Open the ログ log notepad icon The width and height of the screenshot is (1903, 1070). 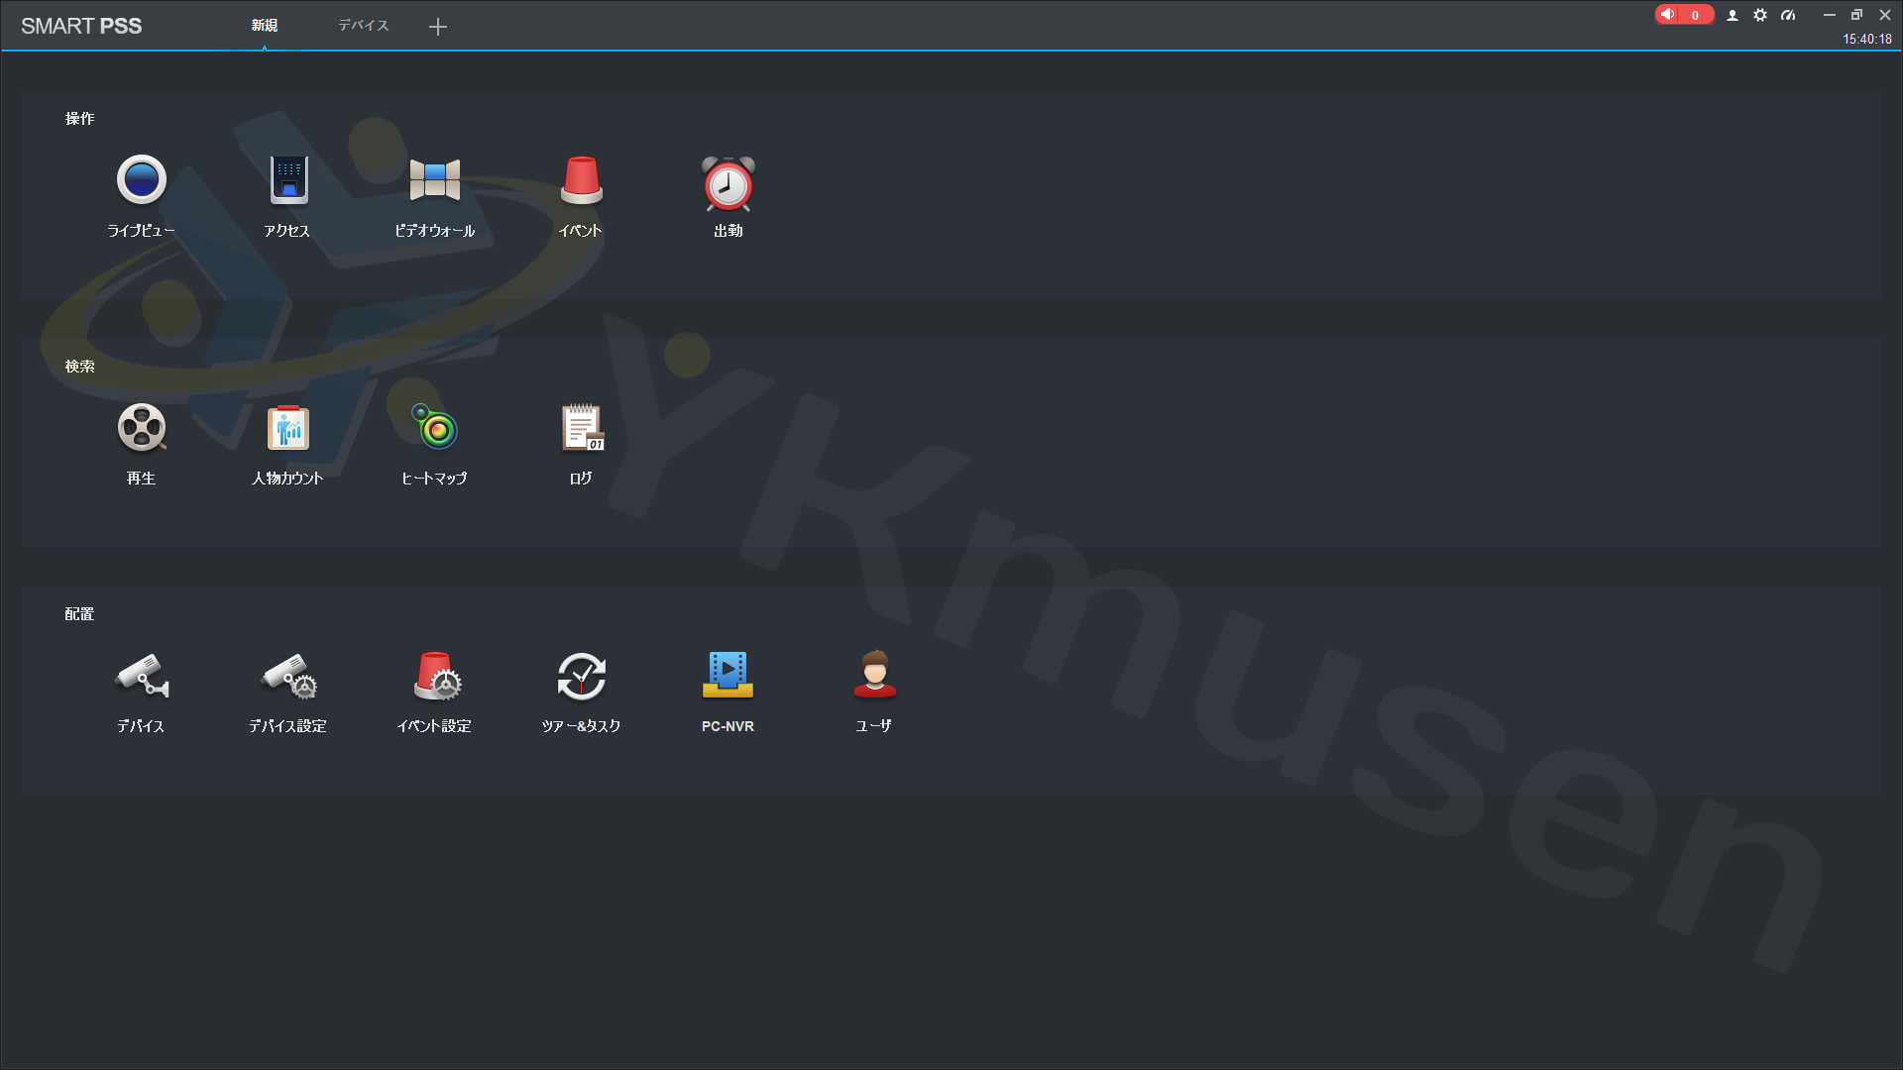[581, 429]
